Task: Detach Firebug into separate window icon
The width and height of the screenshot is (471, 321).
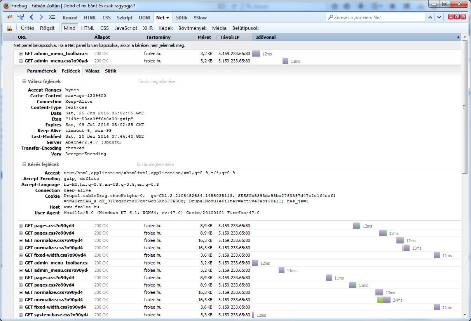Action: [x=457, y=17]
